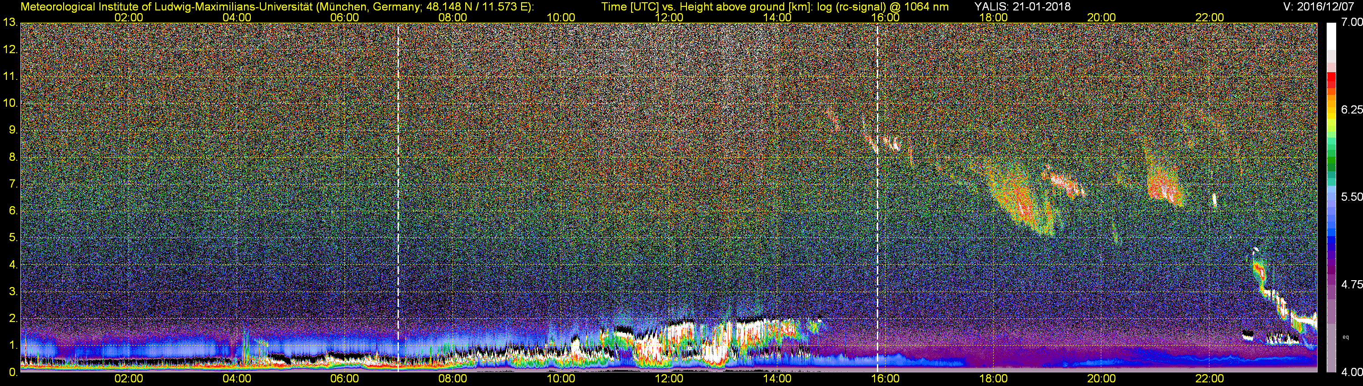Image resolution: width=1363 pixels, height=386 pixels.
Task: Click the 02:00 label on top time axis
Action: (129, 17)
